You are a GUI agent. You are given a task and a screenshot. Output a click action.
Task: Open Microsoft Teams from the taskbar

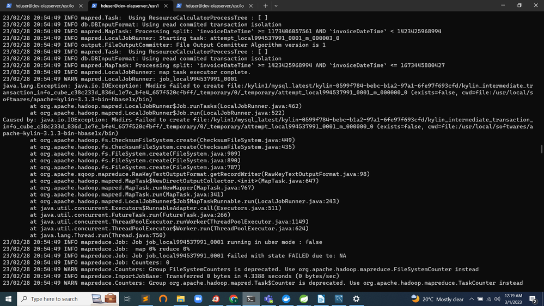[x=268, y=299]
